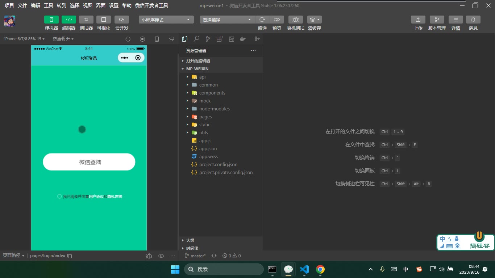Image resolution: width=495 pixels, height=278 pixels.
Task: Click the preview (预览) eye icon
Action: click(x=277, y=20)
